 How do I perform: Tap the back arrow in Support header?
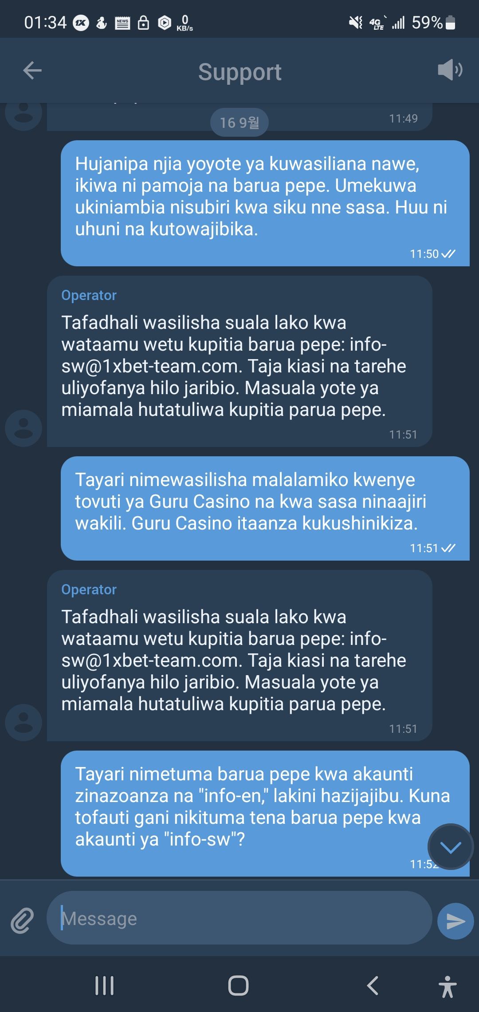tap(32, 71)
